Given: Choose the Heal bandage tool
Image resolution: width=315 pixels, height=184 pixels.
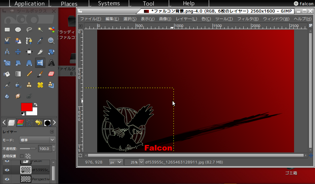Looking at the screenshot, I should point(40,85).
